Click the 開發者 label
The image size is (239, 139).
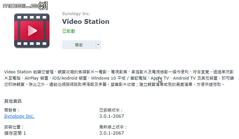pos(12,110)
